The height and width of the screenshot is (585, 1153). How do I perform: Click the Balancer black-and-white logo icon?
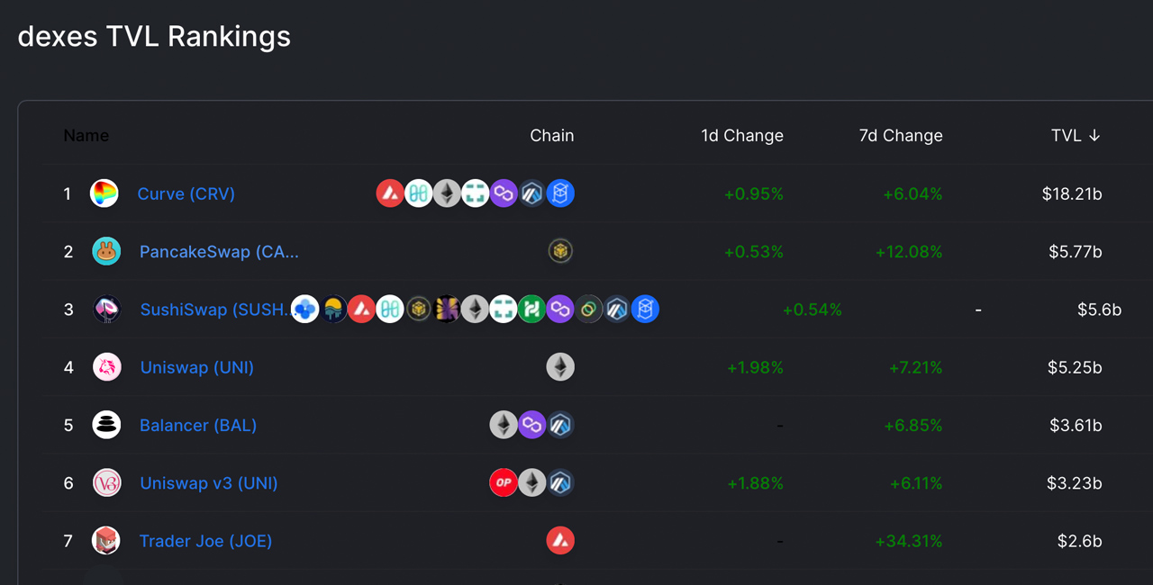pos(106,425)
